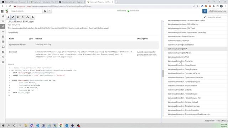The height and width of the screenshot is (128, 228).
Task: Click the artifact search paintbrush icon
Action: tap(204, 17)
